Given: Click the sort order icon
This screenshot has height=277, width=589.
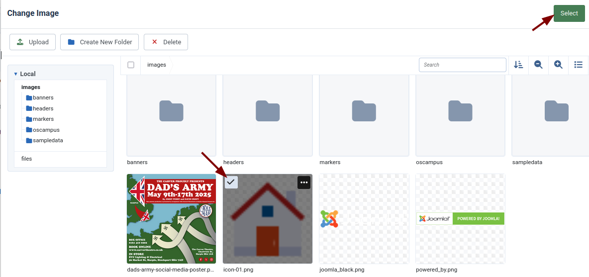Looking at the screenshot, I should tap(518, 65).
